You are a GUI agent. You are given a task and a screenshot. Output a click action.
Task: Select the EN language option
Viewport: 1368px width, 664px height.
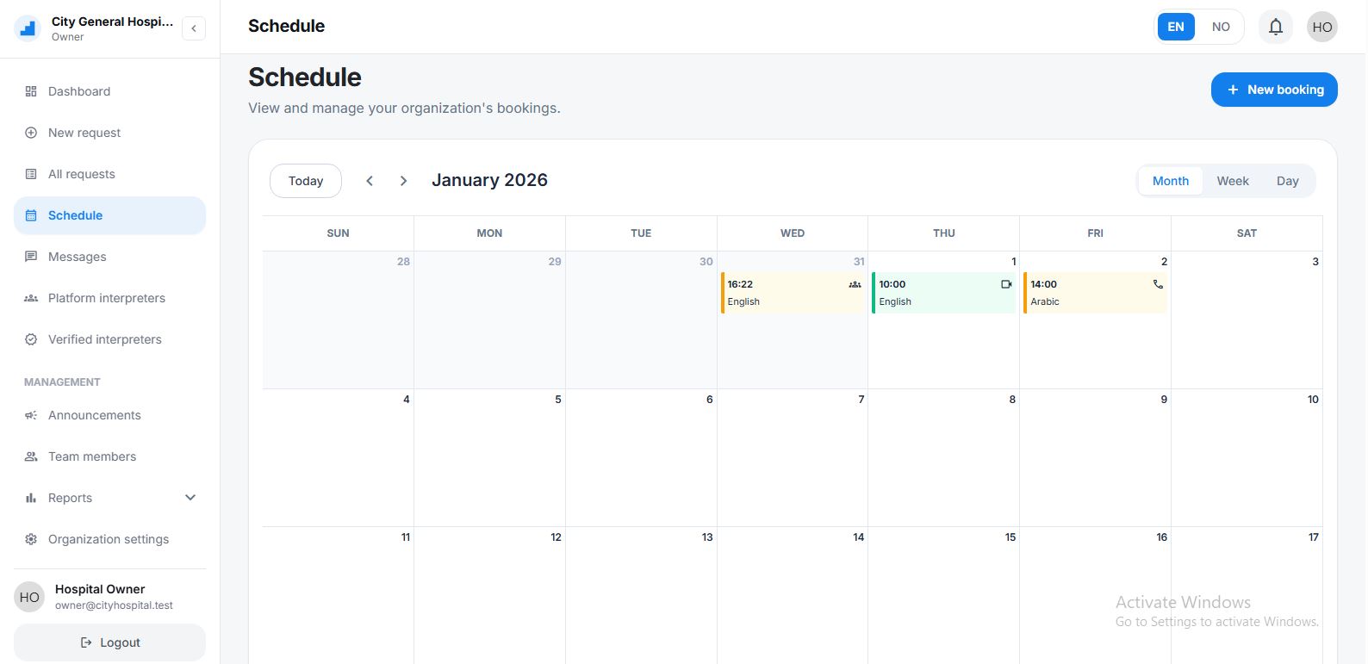(x=1176, y=27)
